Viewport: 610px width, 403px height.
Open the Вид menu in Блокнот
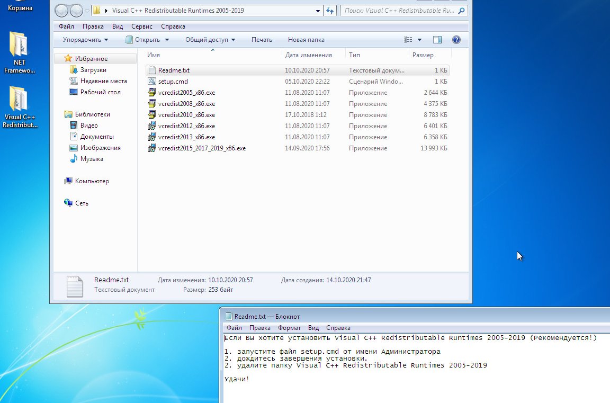[313, 328]
